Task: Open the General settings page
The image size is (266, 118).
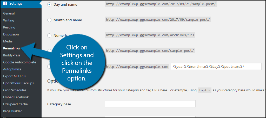Action: 9,13
